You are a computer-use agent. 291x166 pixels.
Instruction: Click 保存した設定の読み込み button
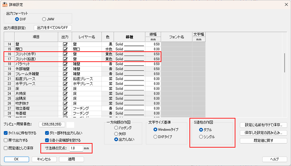click(263, 133)
